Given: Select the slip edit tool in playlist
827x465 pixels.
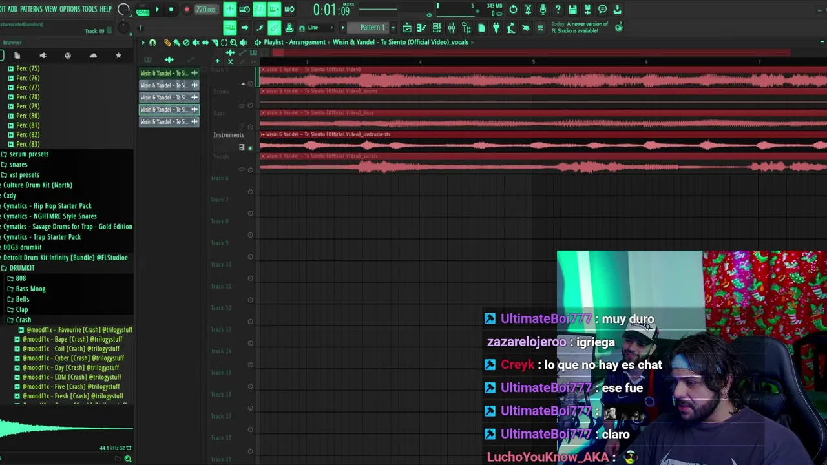Looking at the screenshot, I should pos(205,42).
